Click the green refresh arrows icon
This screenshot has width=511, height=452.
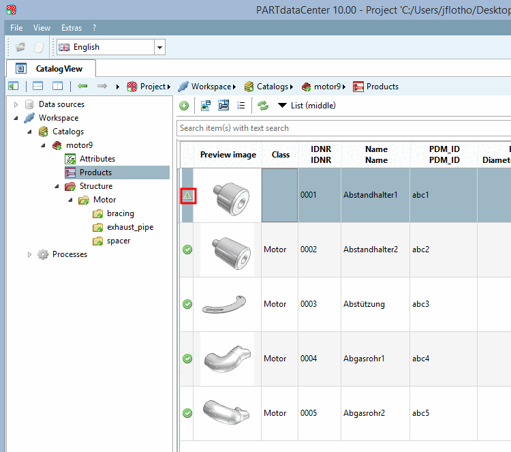262,106
